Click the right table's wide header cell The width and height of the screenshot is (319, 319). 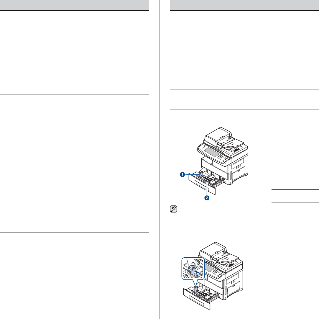click(263, 5)
